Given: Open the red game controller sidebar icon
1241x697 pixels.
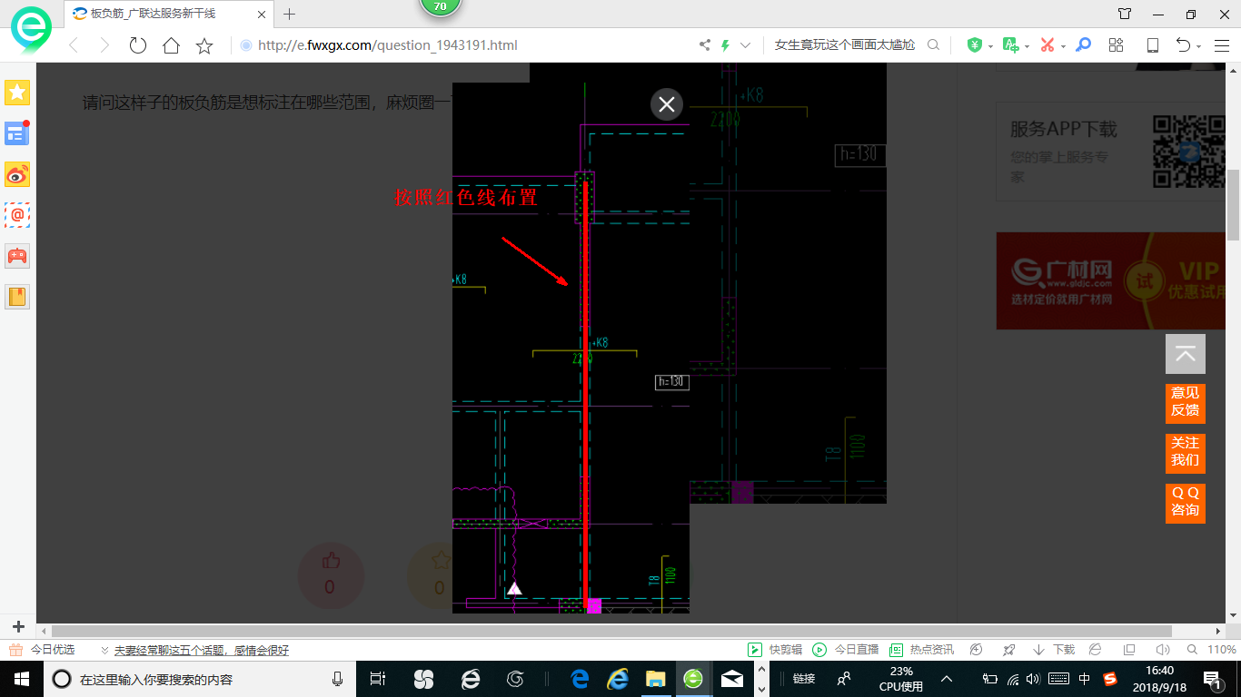Looking at the screenshot, I should click(17, 256).
